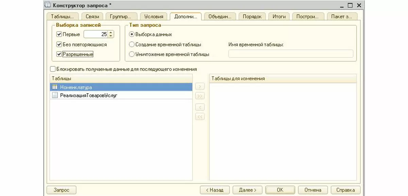Viewport: 408px width, 196px height.
Task: Click the Имя временной таблицы input field
Action: point(291,54)
